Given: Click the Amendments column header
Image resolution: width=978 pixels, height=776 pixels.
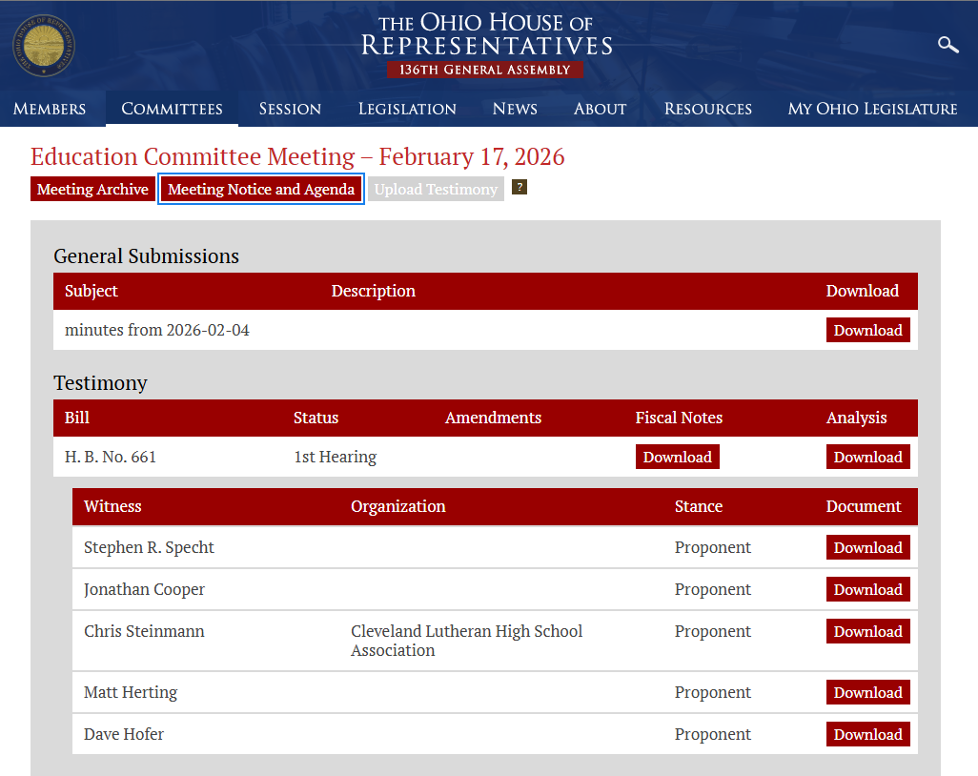Looking at the screenshot, I should click(494, 418).
